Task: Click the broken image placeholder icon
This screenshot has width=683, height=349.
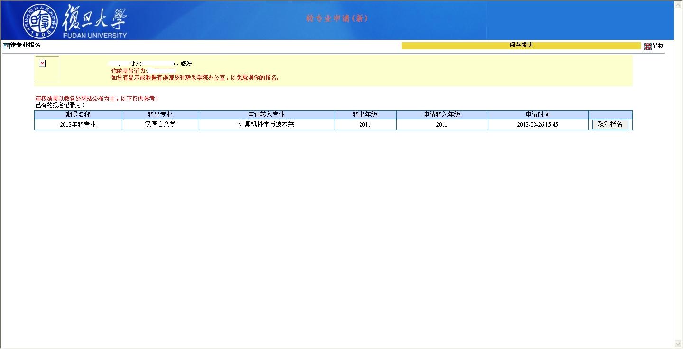Action: pyautogui.click(x=42, y=64)
